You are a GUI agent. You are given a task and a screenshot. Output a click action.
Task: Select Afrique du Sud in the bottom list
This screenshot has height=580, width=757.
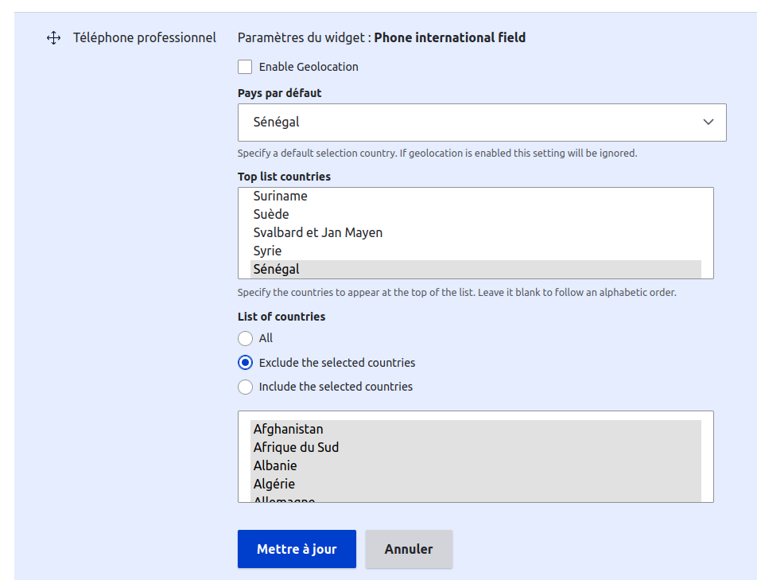(296, 447)
